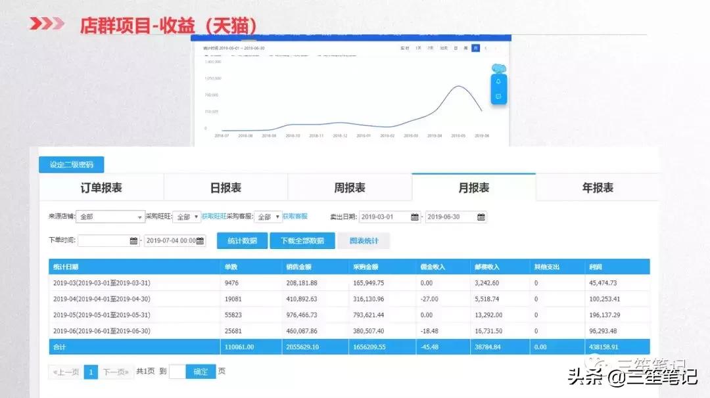The image size is (710, 398).
Task: Switch to the 日报表 tab
Action: point(225,188)
